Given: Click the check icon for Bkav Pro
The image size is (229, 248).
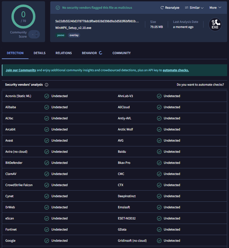Looking at the screenshot, I should [x=159, y=163].
